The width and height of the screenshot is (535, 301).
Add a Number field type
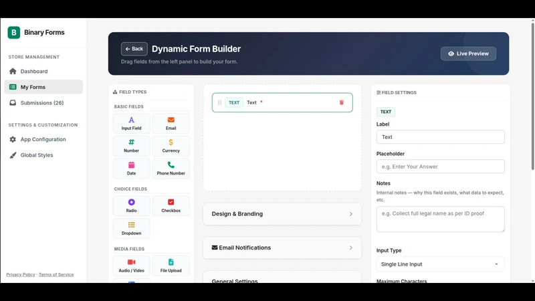click(x=131, y=146)
